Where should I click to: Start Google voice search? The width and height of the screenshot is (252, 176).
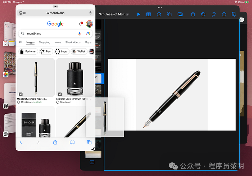tap(80, 33)
